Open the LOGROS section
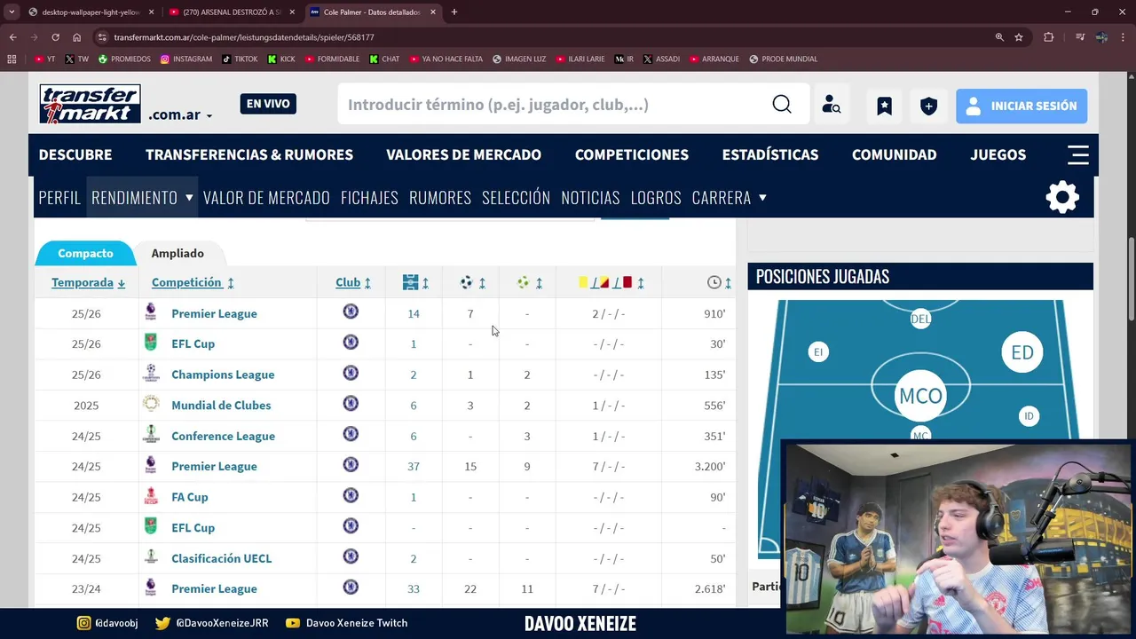The width and height of the screenshot is (1136, 639). (656, 197)
